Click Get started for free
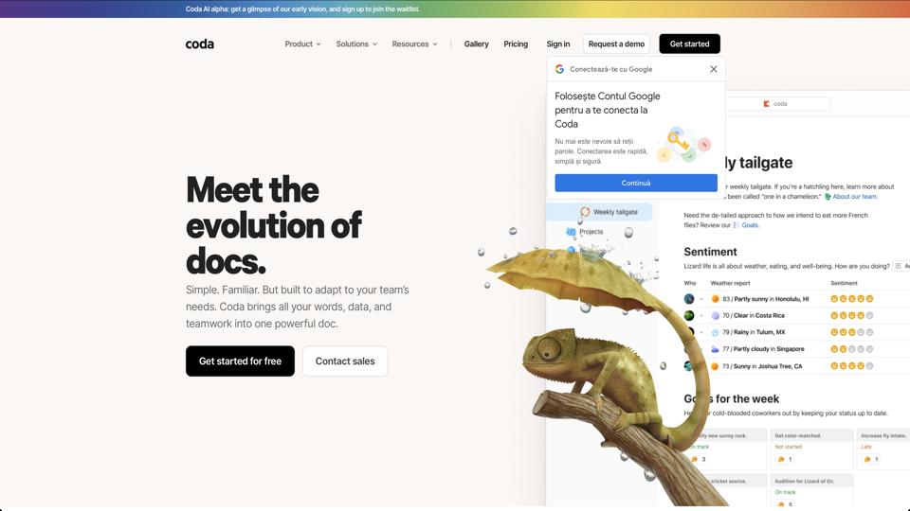Screen dimensions: 910x511 (240, 361)
